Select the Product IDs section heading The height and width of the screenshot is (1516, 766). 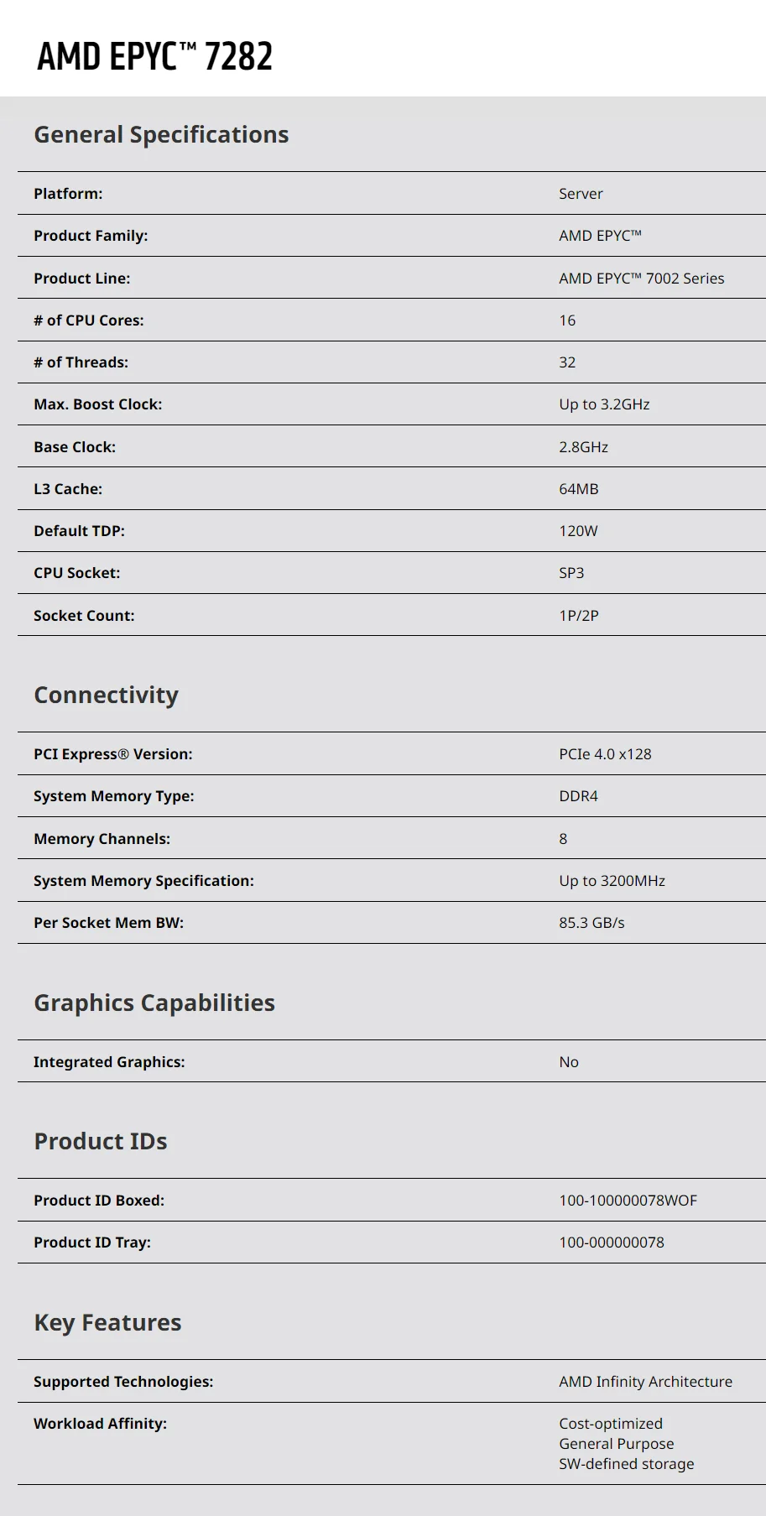101,1141
